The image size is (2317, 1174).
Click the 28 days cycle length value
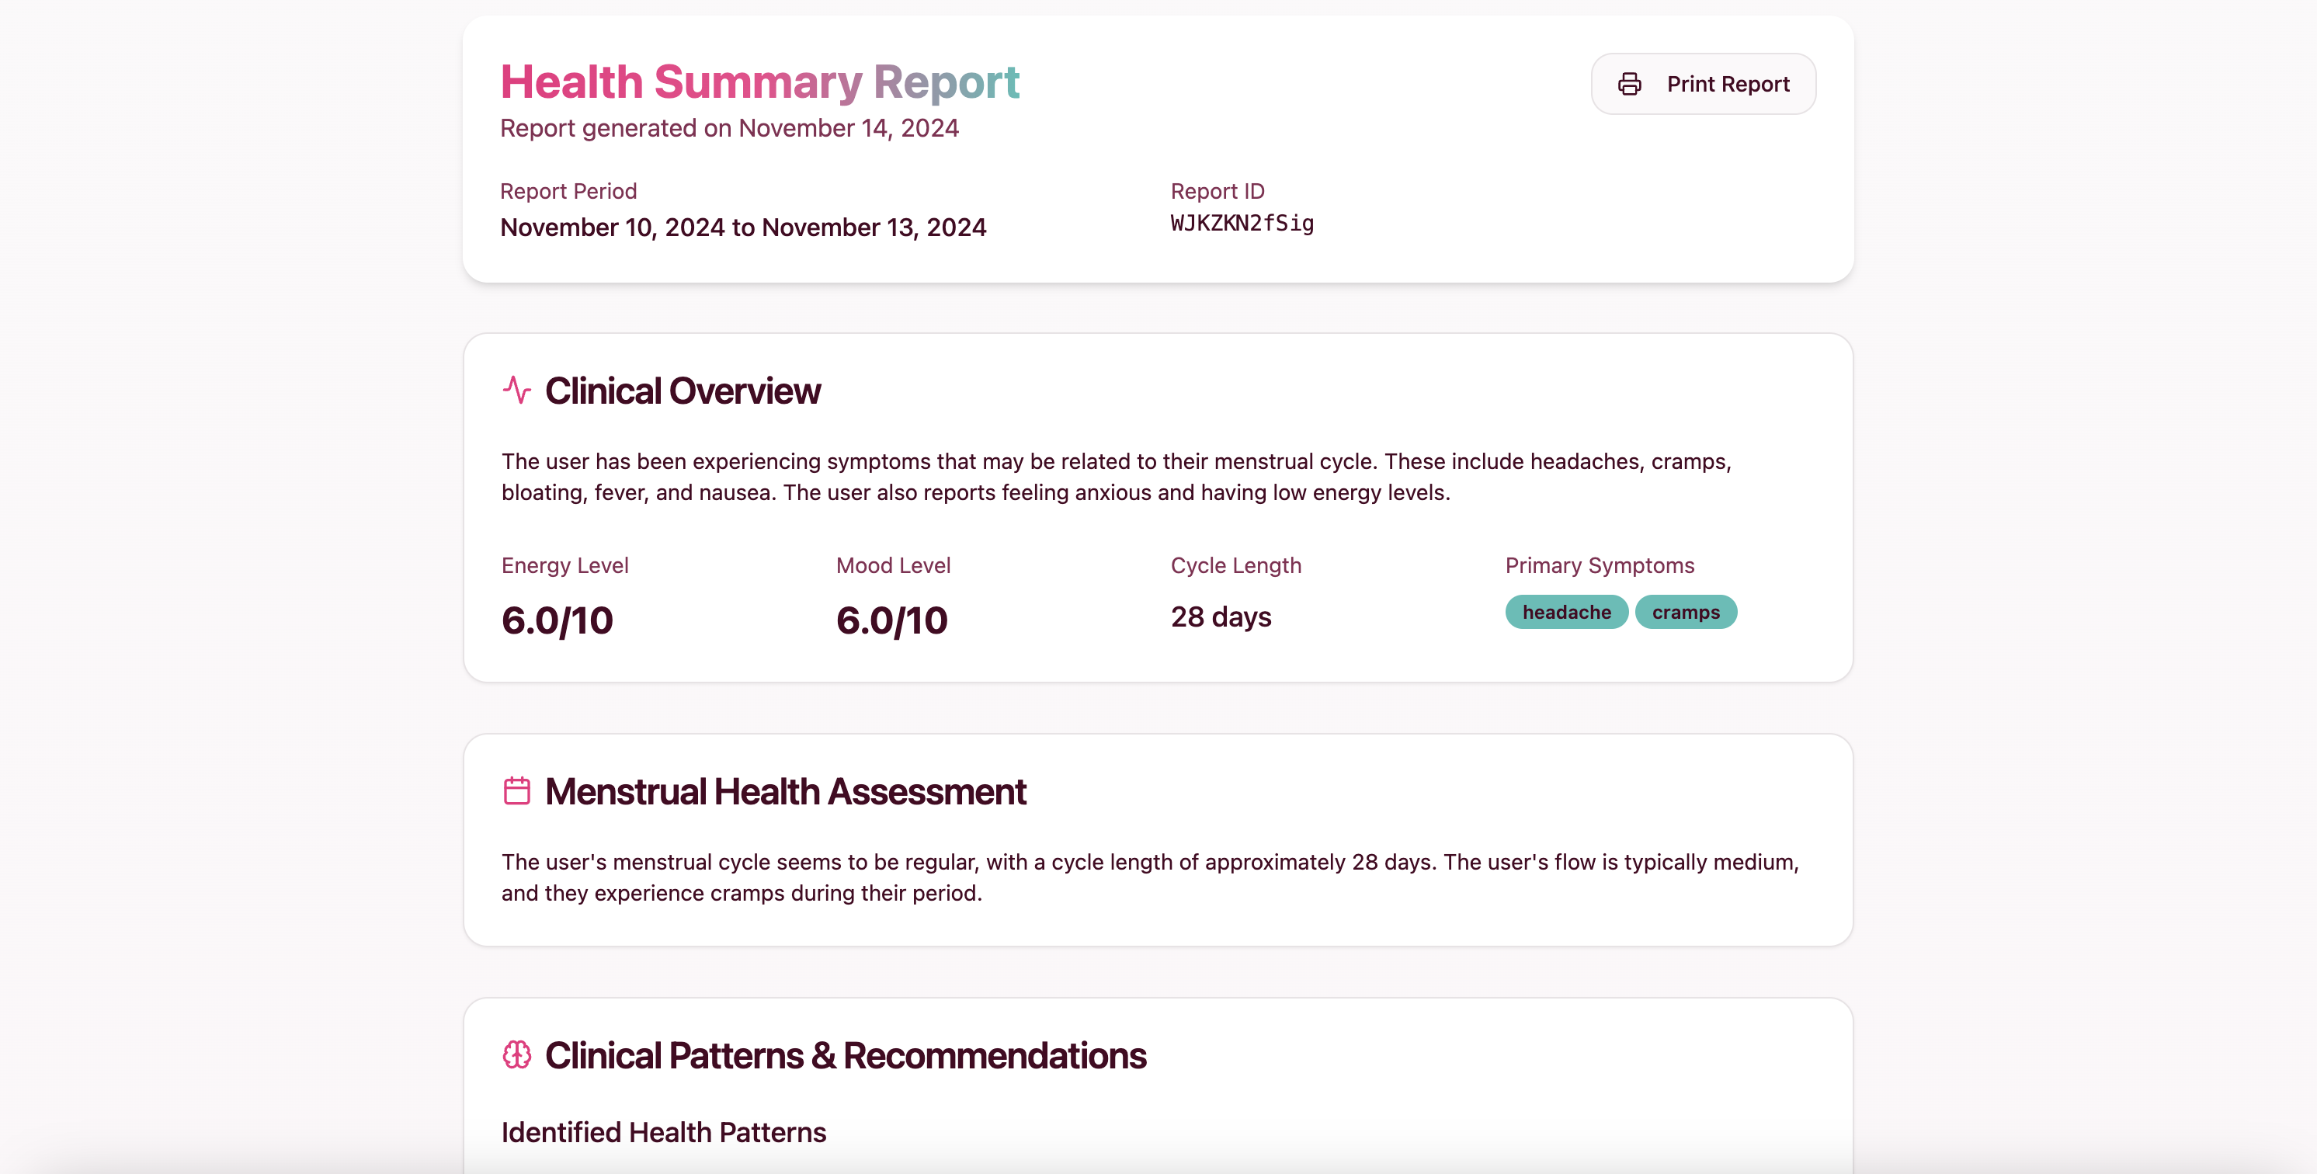coord(1221,617)
